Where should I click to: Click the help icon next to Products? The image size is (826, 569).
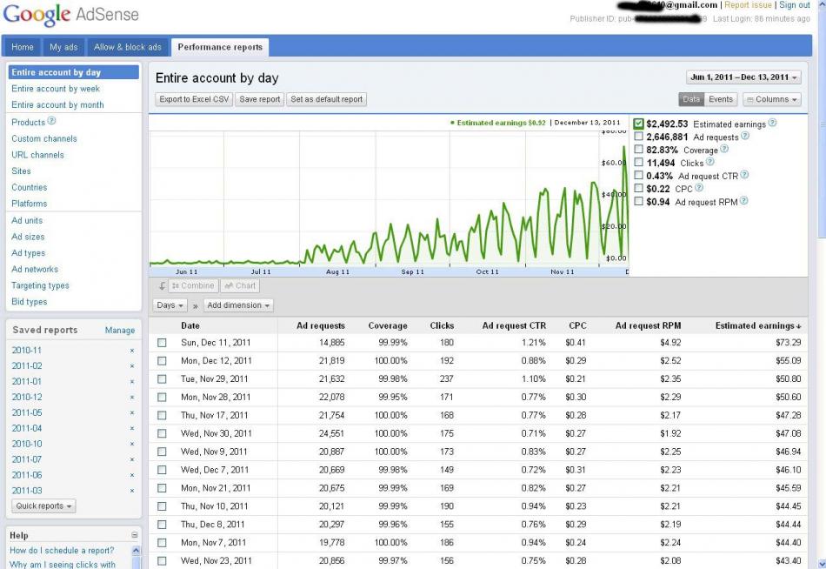pyautogui.click(x=51, y=121)
